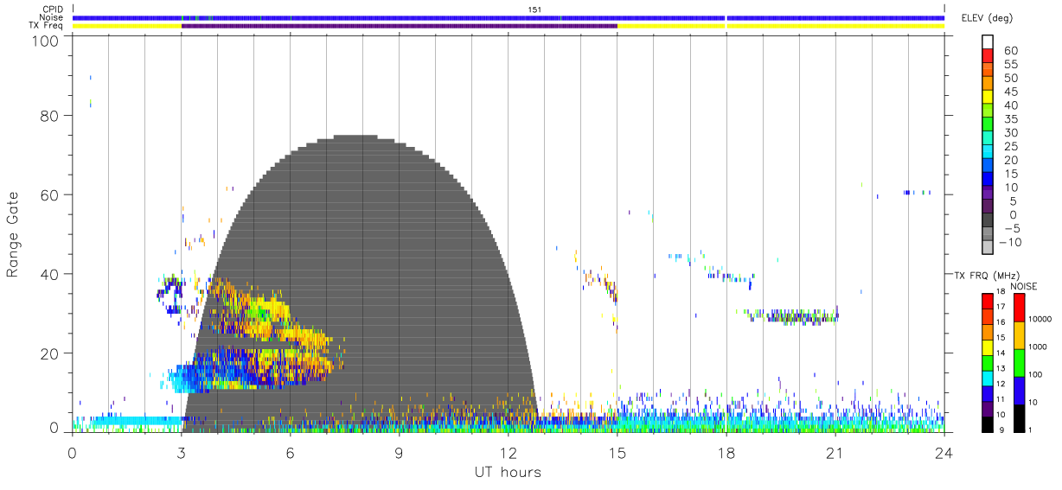Click x-axis tick label '12'
Viewport: 1062px width, 490px height.
coord(508,451)
